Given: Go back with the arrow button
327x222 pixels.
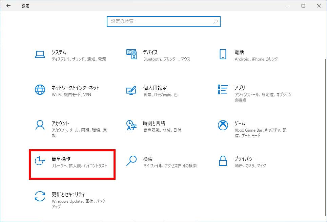Looking at the screenshot, I should coord(8,6).
